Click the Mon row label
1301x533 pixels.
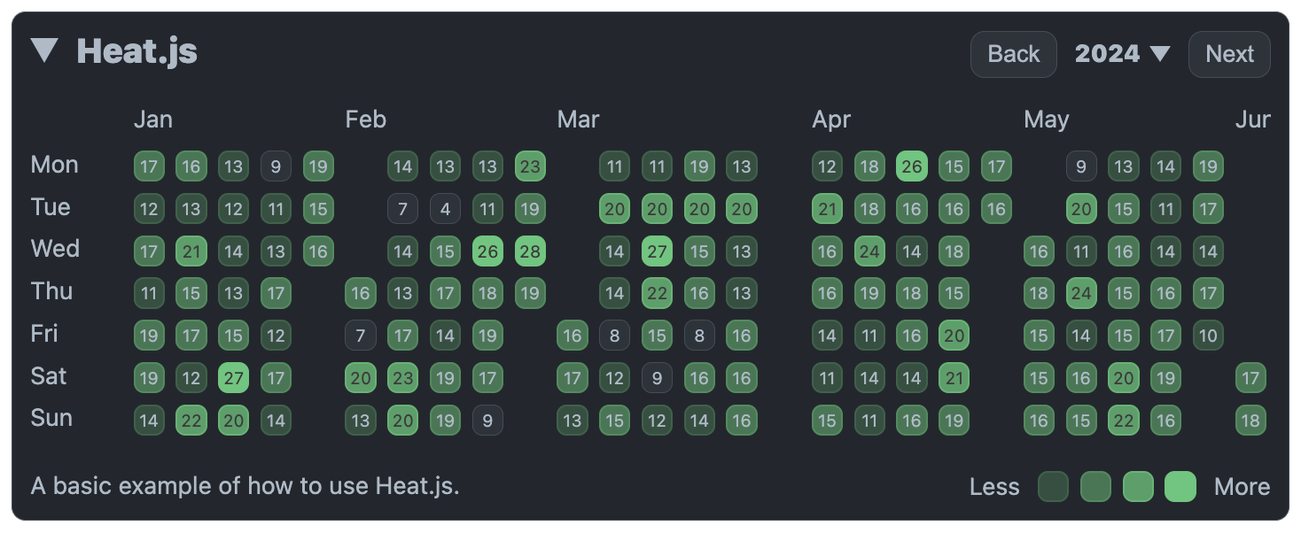pyautogui.click(x=54, y=164)
